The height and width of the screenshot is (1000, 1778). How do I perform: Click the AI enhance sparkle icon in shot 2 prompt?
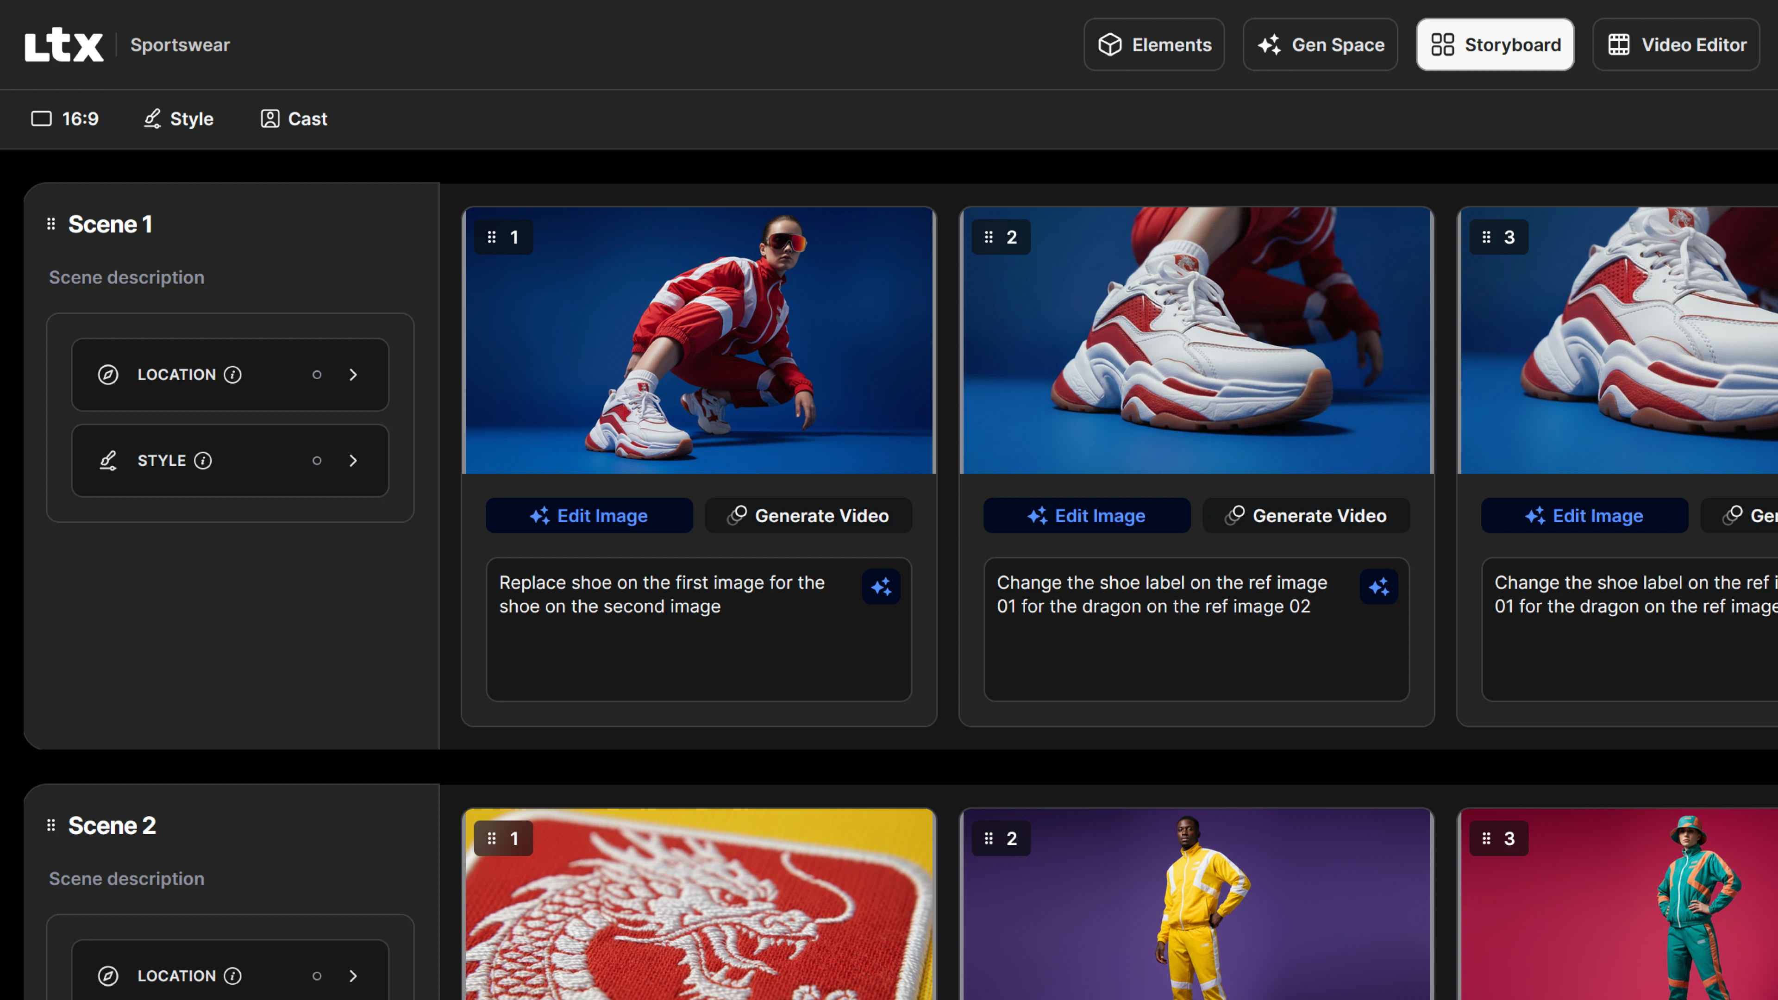1378,587
